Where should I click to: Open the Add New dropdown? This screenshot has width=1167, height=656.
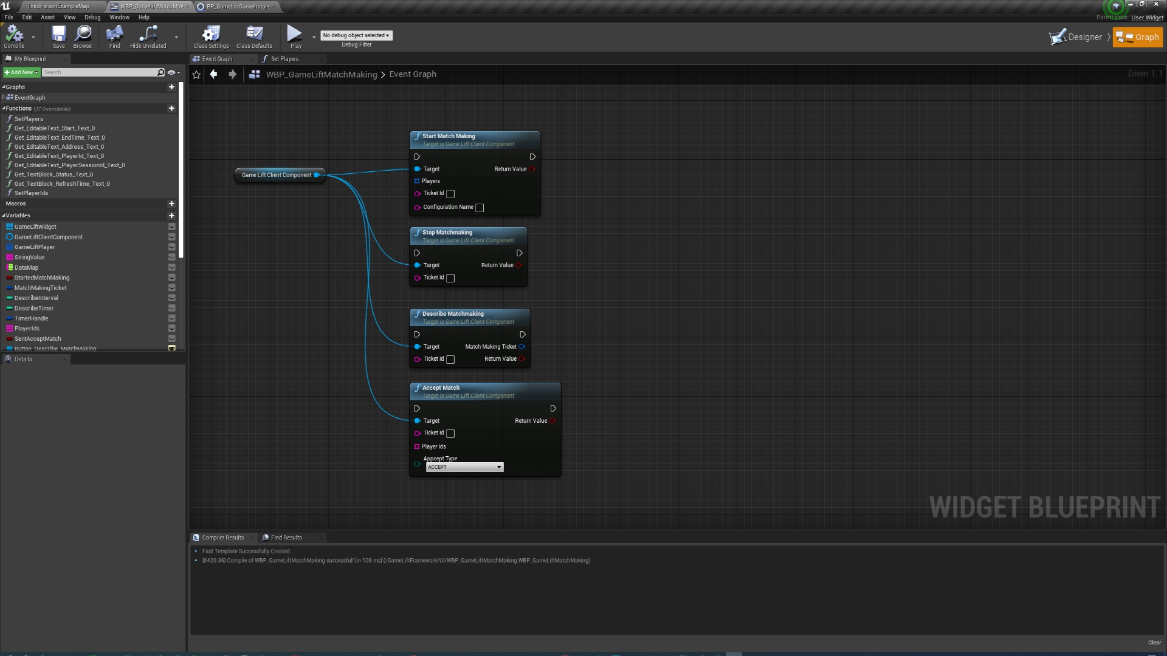pos(21,72)
